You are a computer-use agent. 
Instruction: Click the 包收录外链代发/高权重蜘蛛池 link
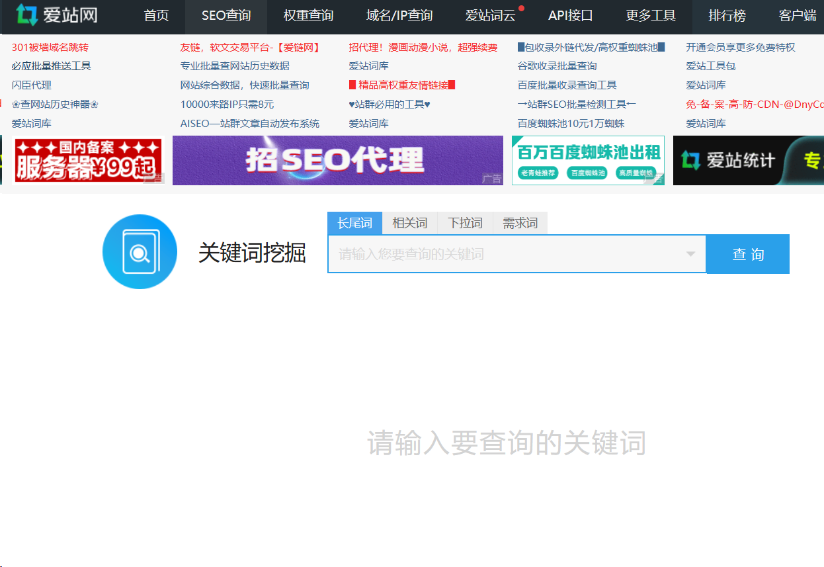[591, 47]
